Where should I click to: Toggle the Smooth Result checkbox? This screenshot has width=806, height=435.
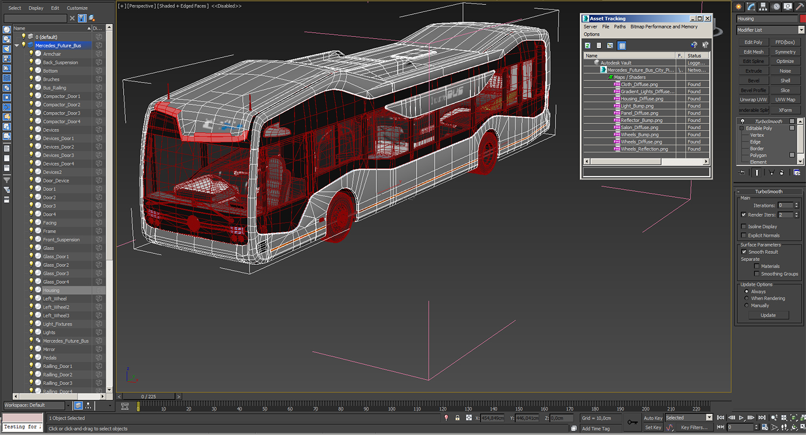pyautogui.click(x=744, y=252)
